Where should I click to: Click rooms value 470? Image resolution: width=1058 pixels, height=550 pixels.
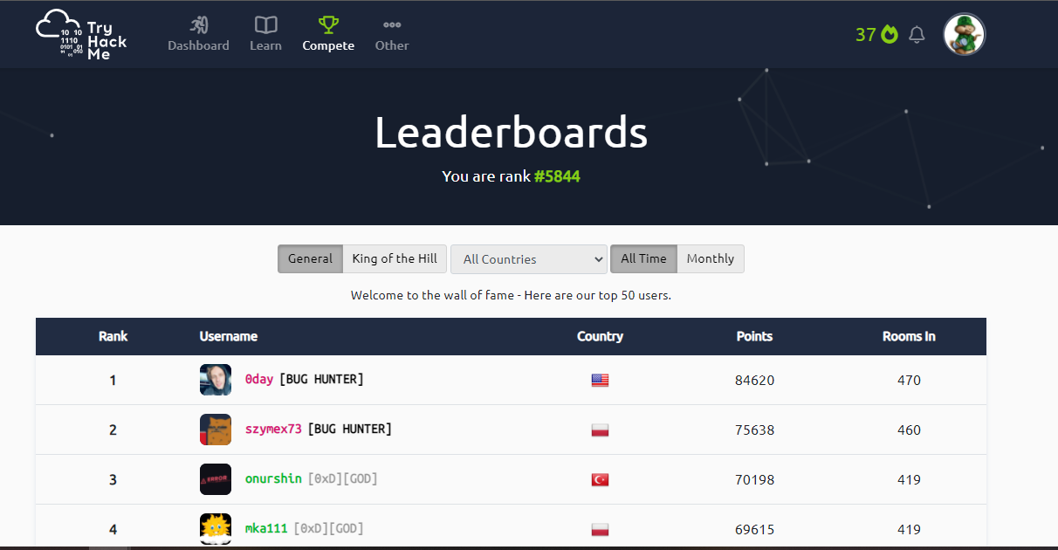pyautogui.click(x=909, y=381)
